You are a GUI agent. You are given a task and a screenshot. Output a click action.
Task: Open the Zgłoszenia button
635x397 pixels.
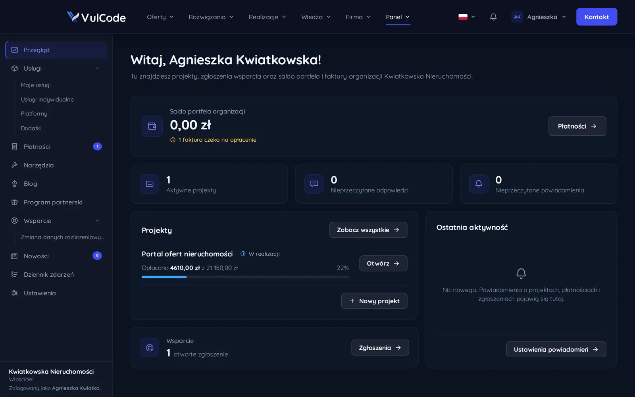click(380, 348)
